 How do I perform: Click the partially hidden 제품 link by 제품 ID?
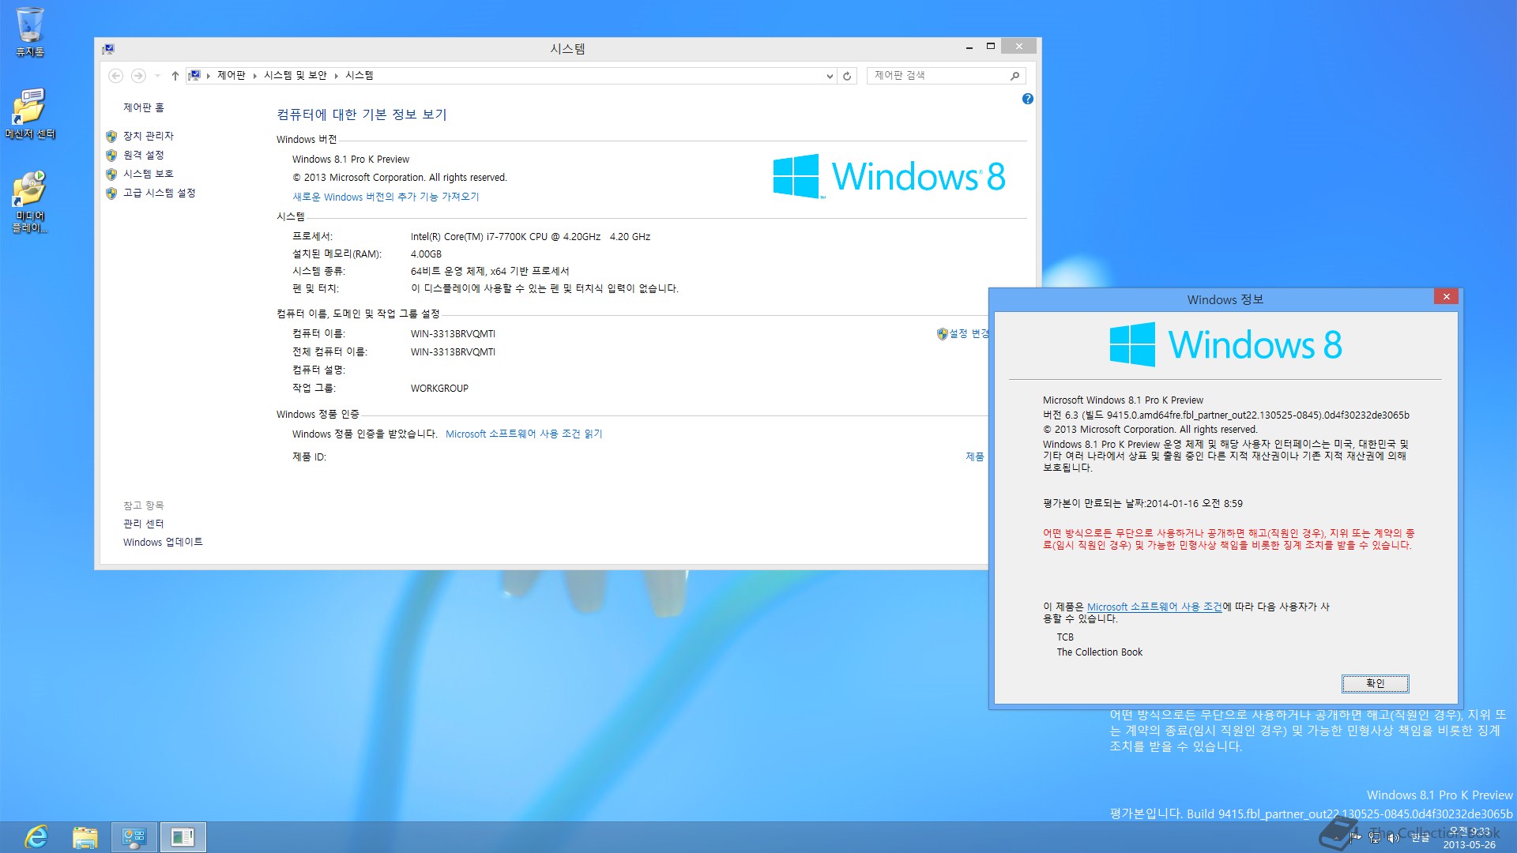[975, 457]
